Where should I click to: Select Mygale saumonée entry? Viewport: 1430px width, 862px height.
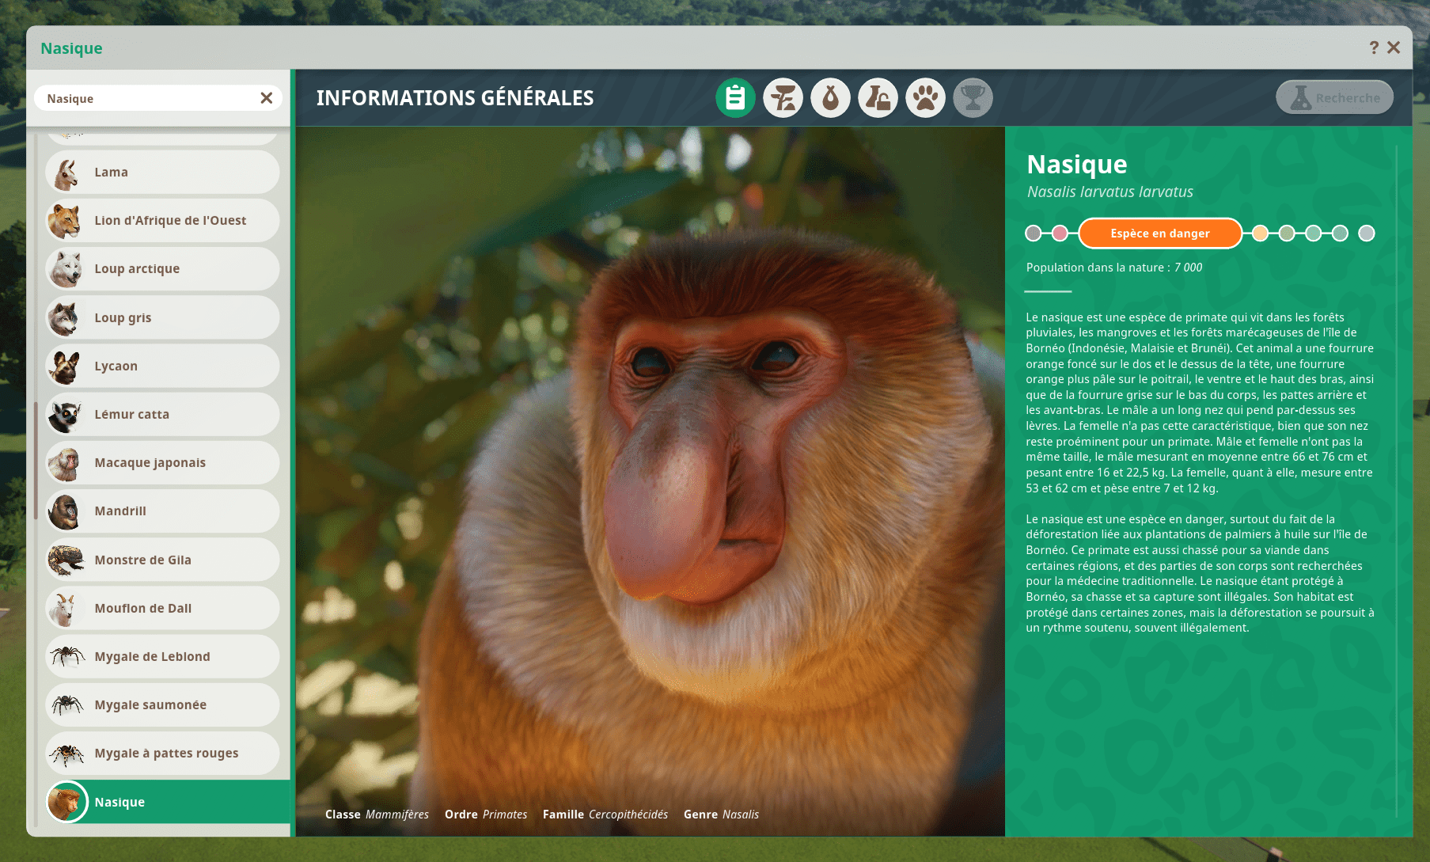coord(162,705)
